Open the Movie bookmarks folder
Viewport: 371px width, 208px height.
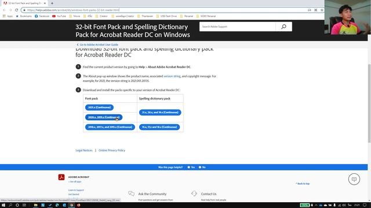75,16
